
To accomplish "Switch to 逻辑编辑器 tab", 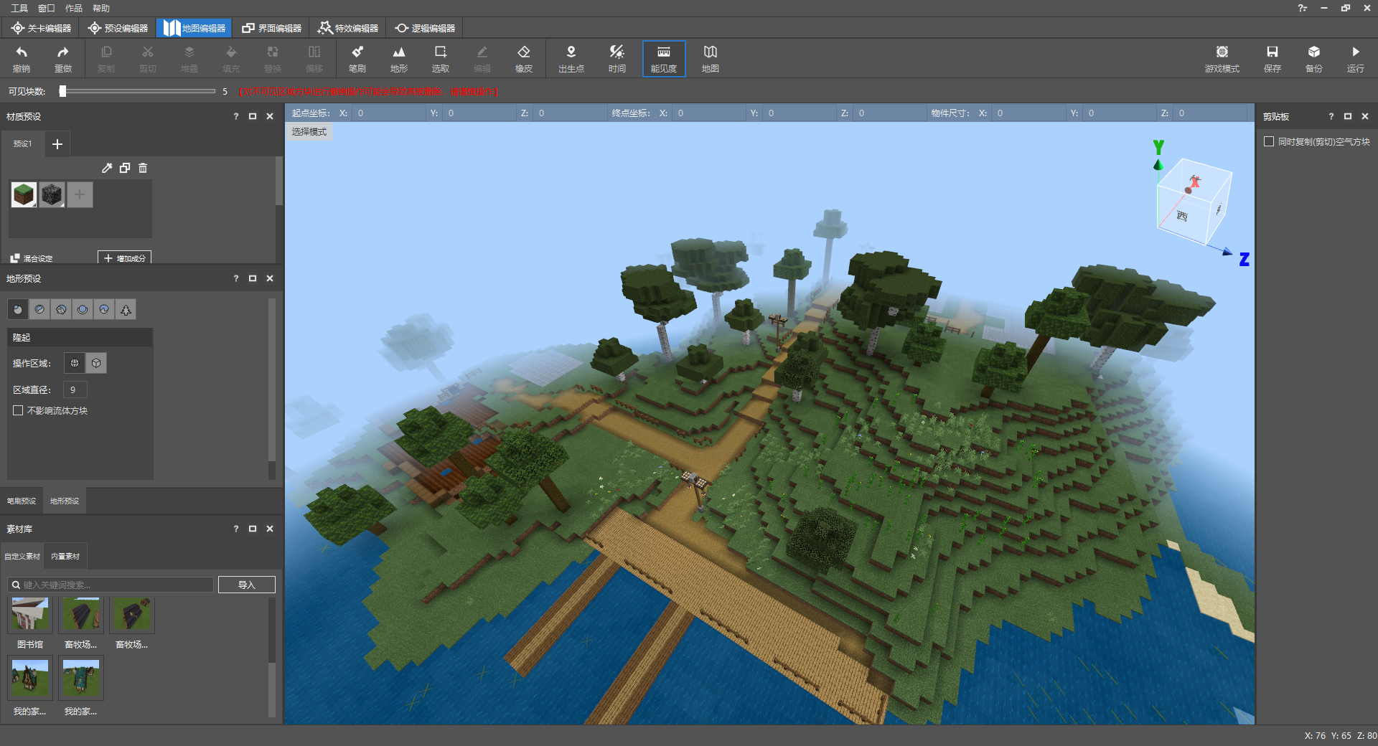I will click(x=425, y=28).
